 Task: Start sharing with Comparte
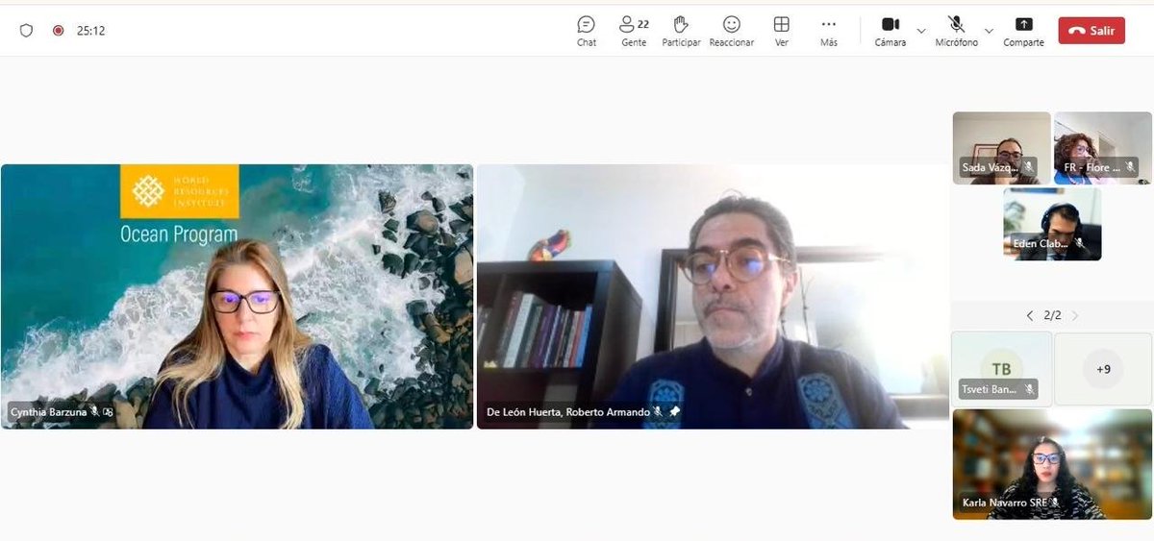1023,31
